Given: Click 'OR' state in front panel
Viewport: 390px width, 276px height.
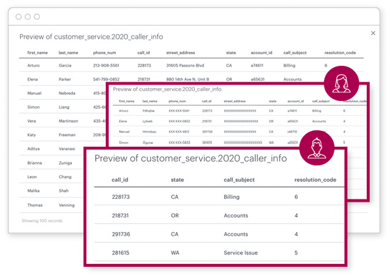Looking at the screenshot, I should tap(175, 216).
